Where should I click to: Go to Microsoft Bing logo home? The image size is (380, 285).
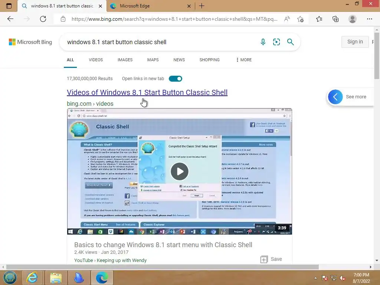[30, 42]
